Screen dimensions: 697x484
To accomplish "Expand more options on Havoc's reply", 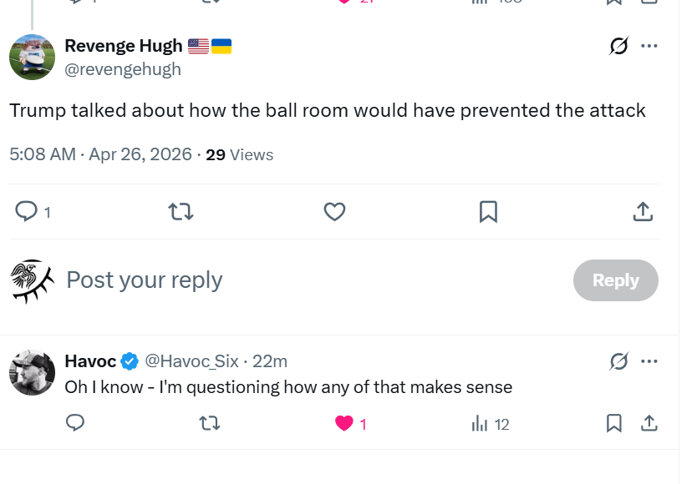I will [649, 361].
